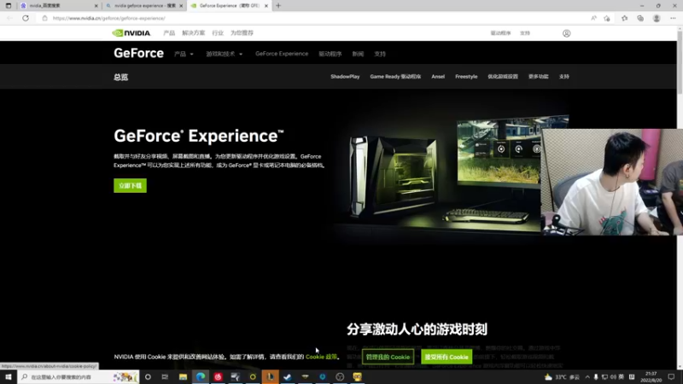Open Cortana circle on taskbar
The image size is (683, 384).
pyautogui.click(x=148, y=377)
